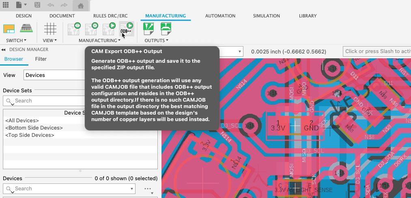Open CAM preview icon with eye badge
The width and height of the screenshot is (411, 198).
(74, 29)
